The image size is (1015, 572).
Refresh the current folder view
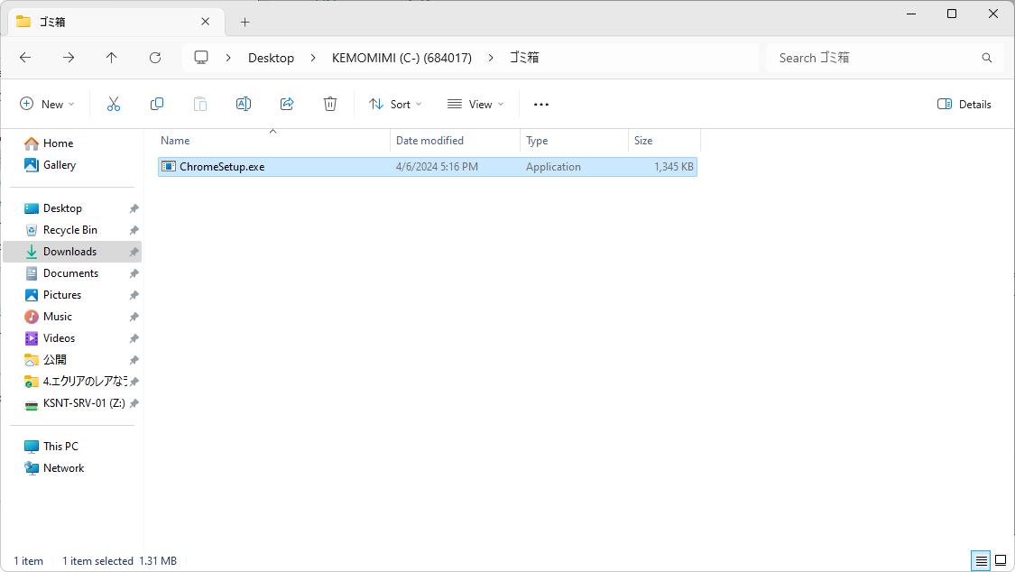[155, 58]
